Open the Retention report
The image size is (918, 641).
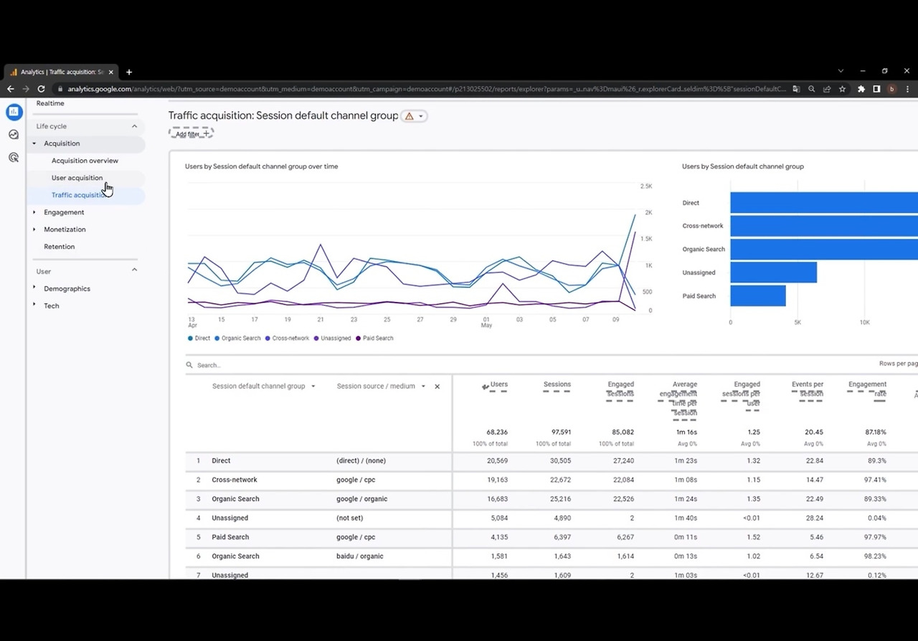pos(59,247)
